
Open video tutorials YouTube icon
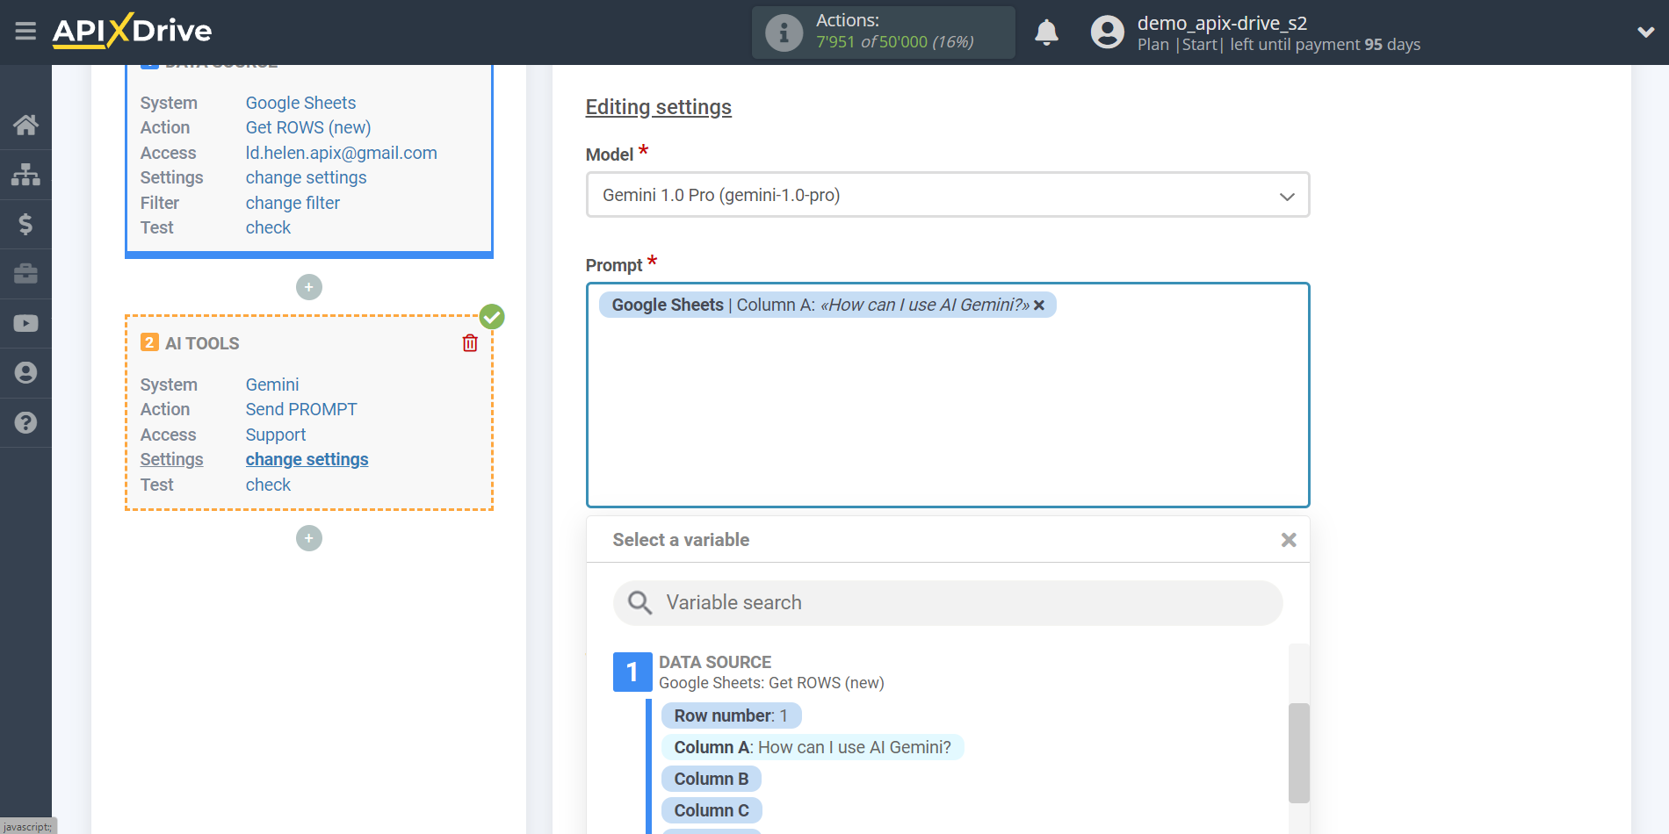pyautogui.click(x=25, y=323)
